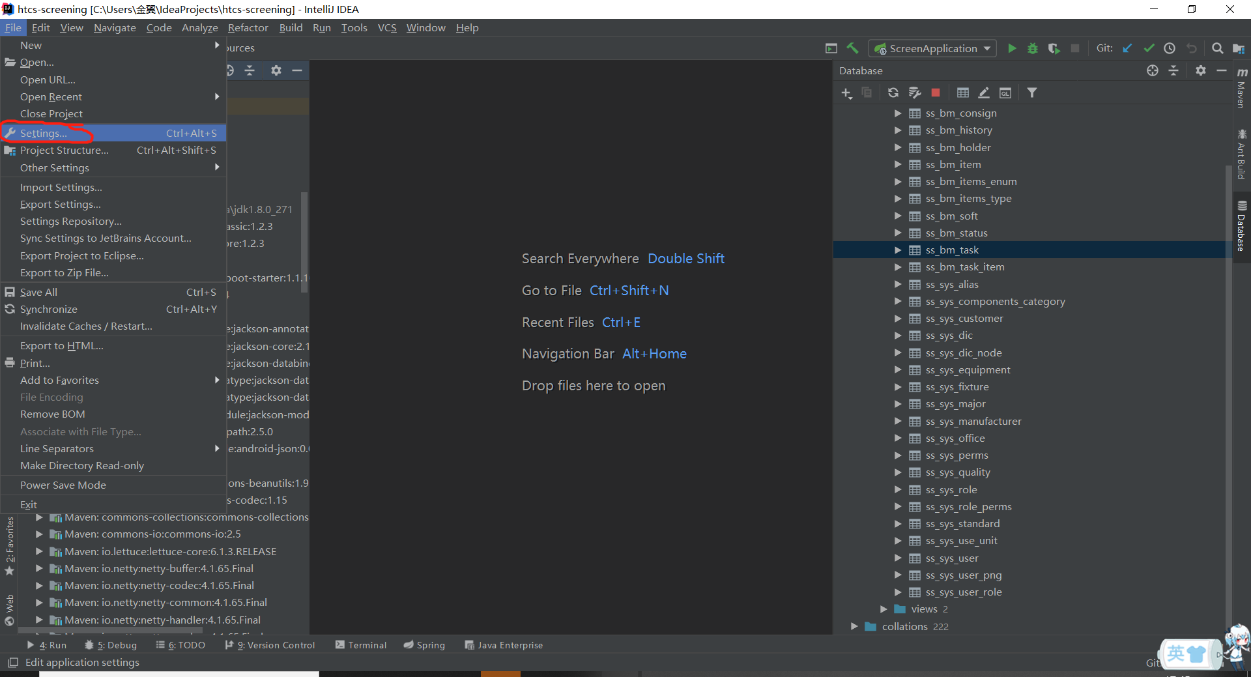
Task: Open Ant Build side panel tab
Action: click(x=1242, y=154)
